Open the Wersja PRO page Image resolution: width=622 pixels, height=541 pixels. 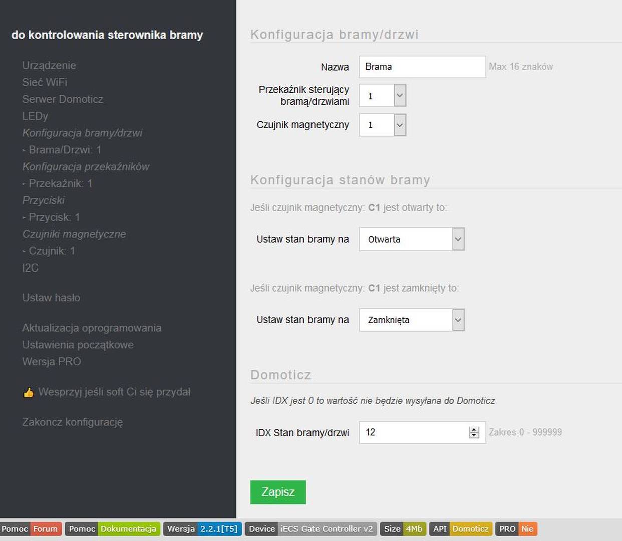pos(52,362)
